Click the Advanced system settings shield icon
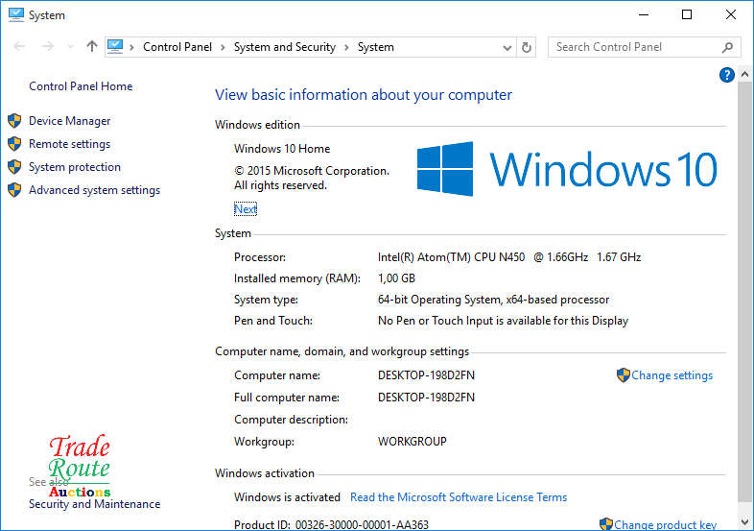754x531 pixels. click(x=14, y=190)
